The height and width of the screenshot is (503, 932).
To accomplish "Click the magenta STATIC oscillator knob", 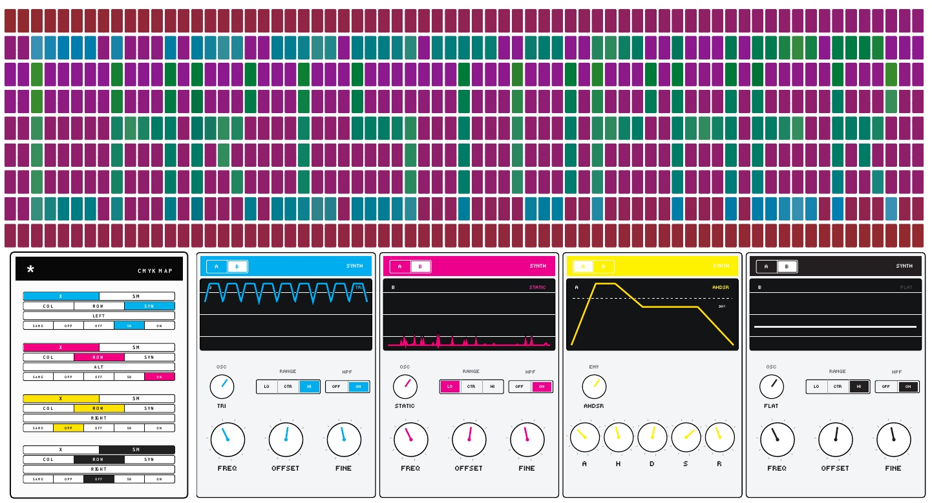I will (405, 387).
